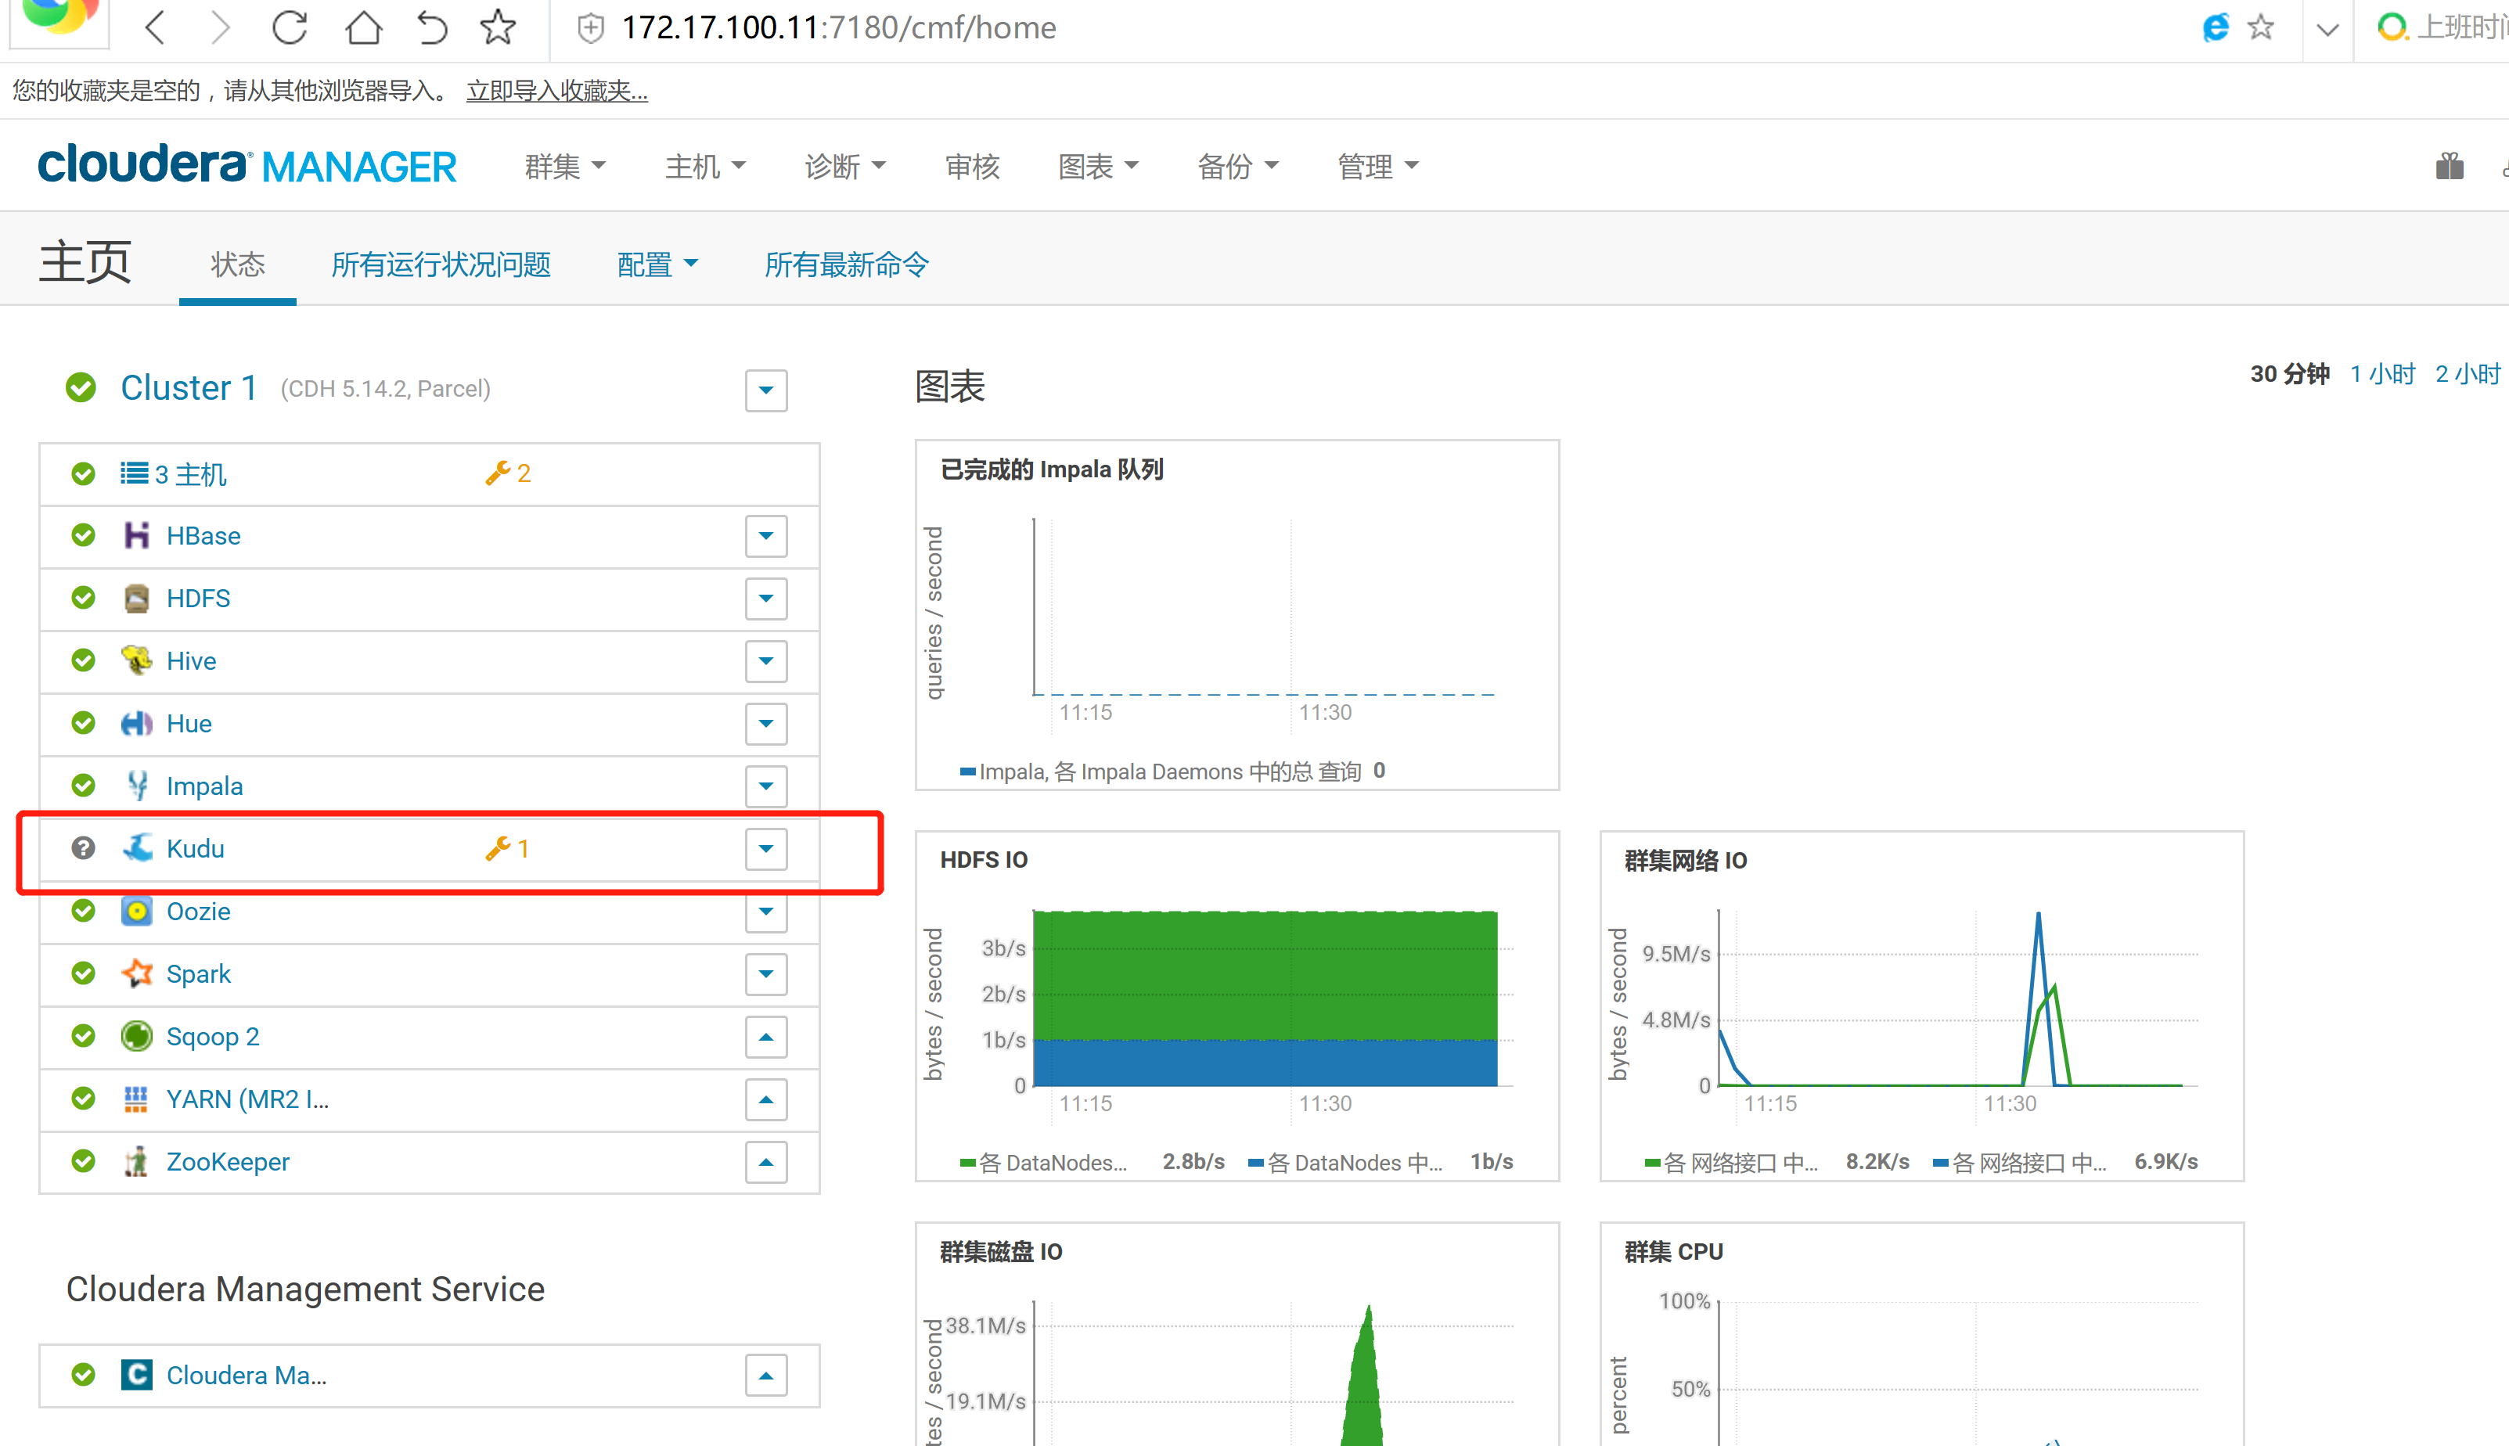Open the Kudu service link
The height and width of the screenshot is (1446, 2509).
[x=195, y=848]
